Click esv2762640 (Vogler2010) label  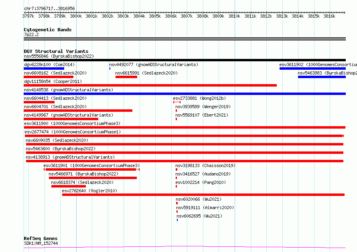(x=89, y=191)
